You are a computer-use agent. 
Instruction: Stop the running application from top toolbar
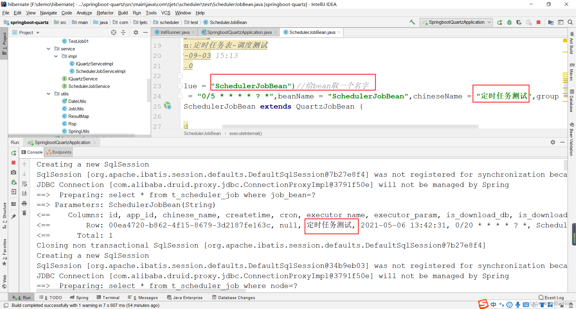(x=538, y=22)
